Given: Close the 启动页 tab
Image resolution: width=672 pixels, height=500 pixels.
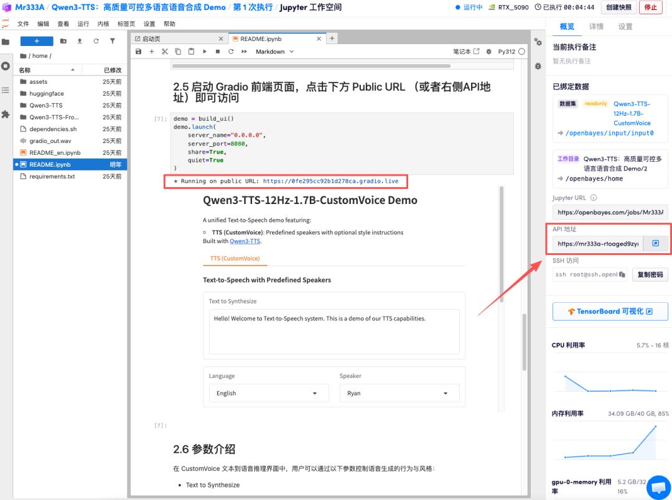Looking at the screenshot, I should click(x=221, y=39).
